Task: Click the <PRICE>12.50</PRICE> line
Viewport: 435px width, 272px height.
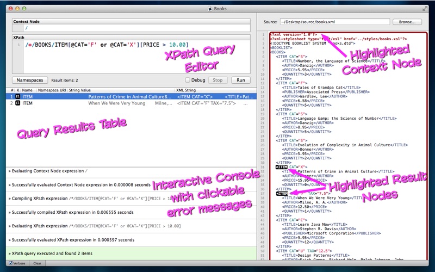Action: click(304, 207)
